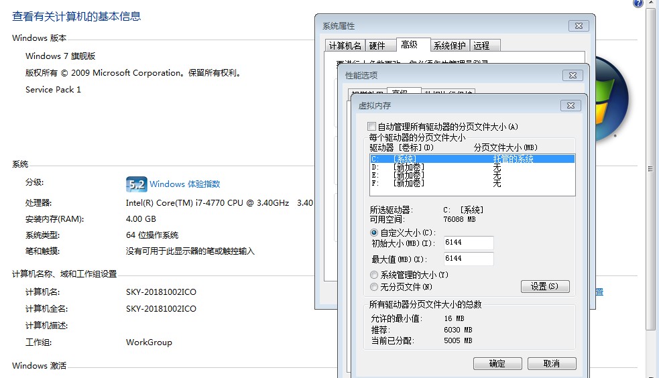Close the 性能选项 dialog
Viewport: 659px width, 378px height.
573,75
